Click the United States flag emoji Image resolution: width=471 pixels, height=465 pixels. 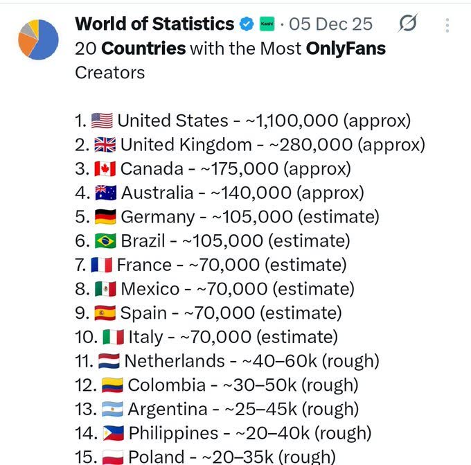[x=102, y=121]
